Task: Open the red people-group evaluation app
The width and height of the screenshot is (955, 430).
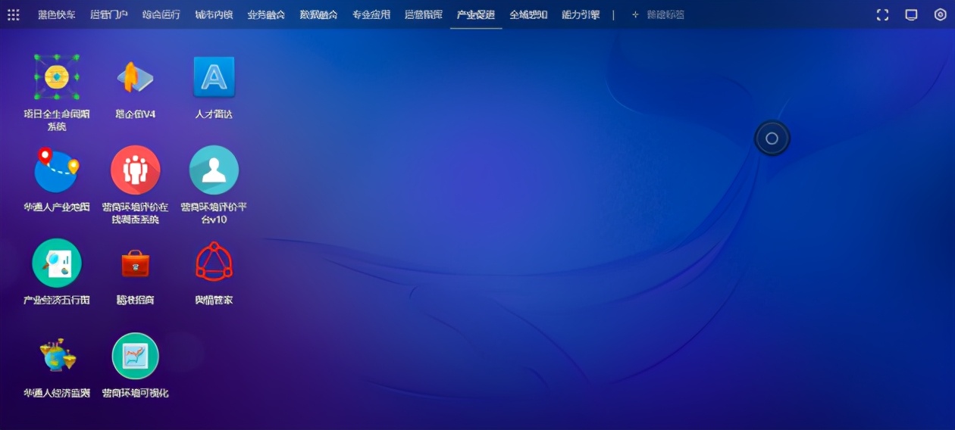Action: coord(135,170)
